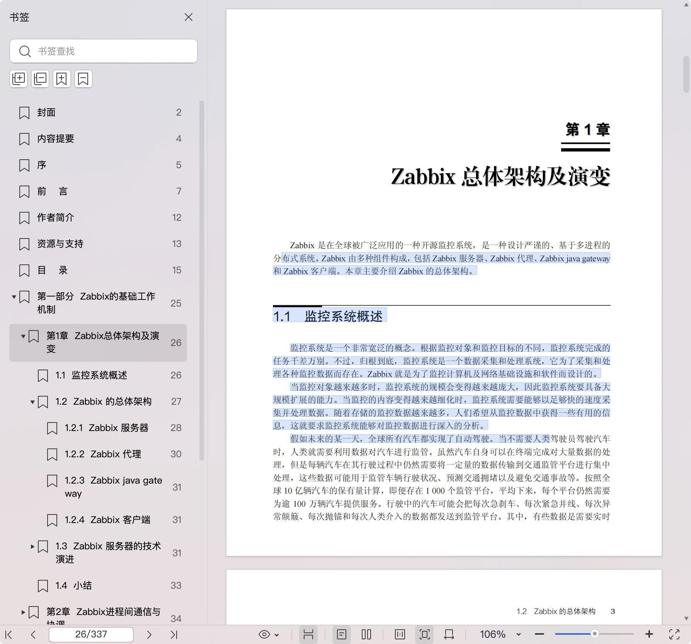The image size is (691, 644).
Task: Toggle eye protection view mode
Action: 264,634
